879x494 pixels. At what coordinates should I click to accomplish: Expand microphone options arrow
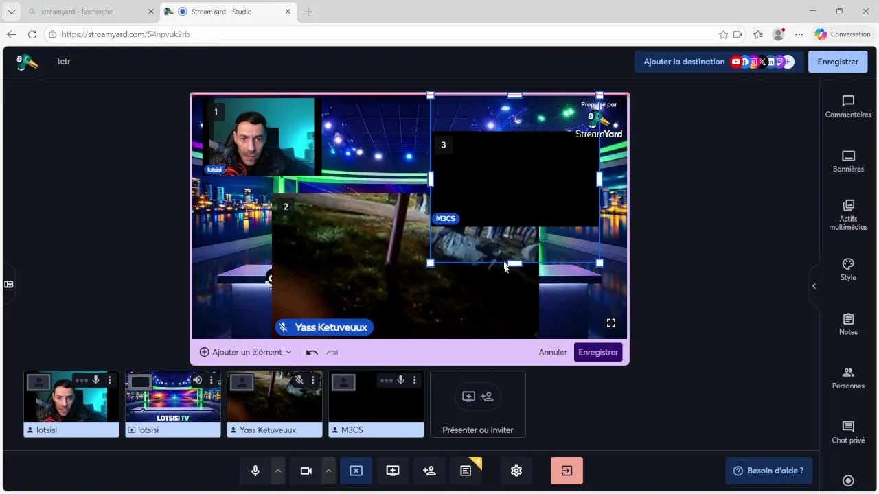[x=277, y=471]
